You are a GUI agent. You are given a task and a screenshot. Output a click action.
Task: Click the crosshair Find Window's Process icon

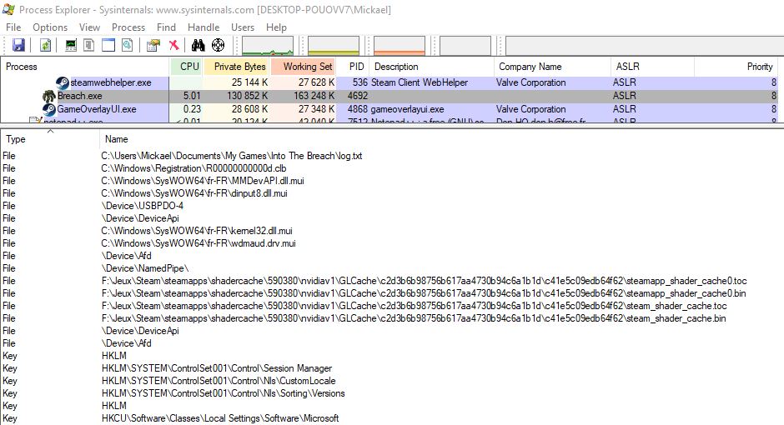(218, 46)
